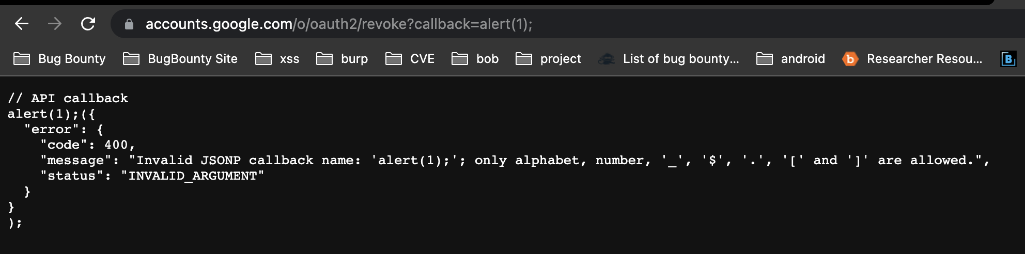Open the xss bookmark folder

pyautogui.click(x=277, y=59)
